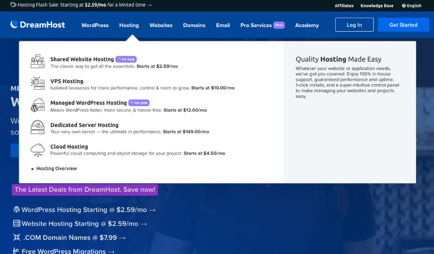Click the VPS Hosting server icon
Viewport: 434px width, 254px height.
(x=38, y=83)
